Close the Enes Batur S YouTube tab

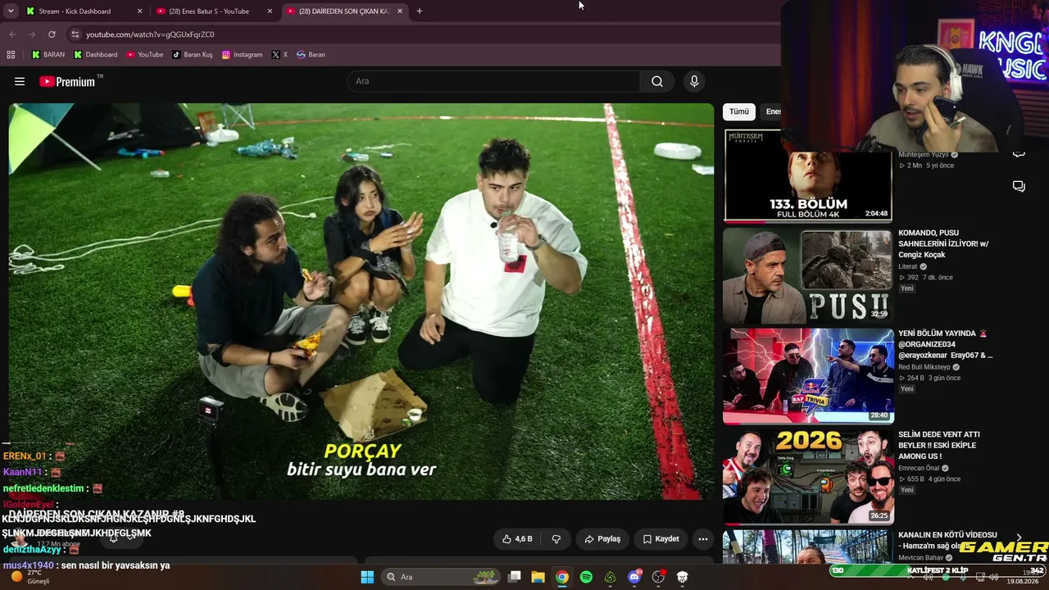tap(270, 11)
